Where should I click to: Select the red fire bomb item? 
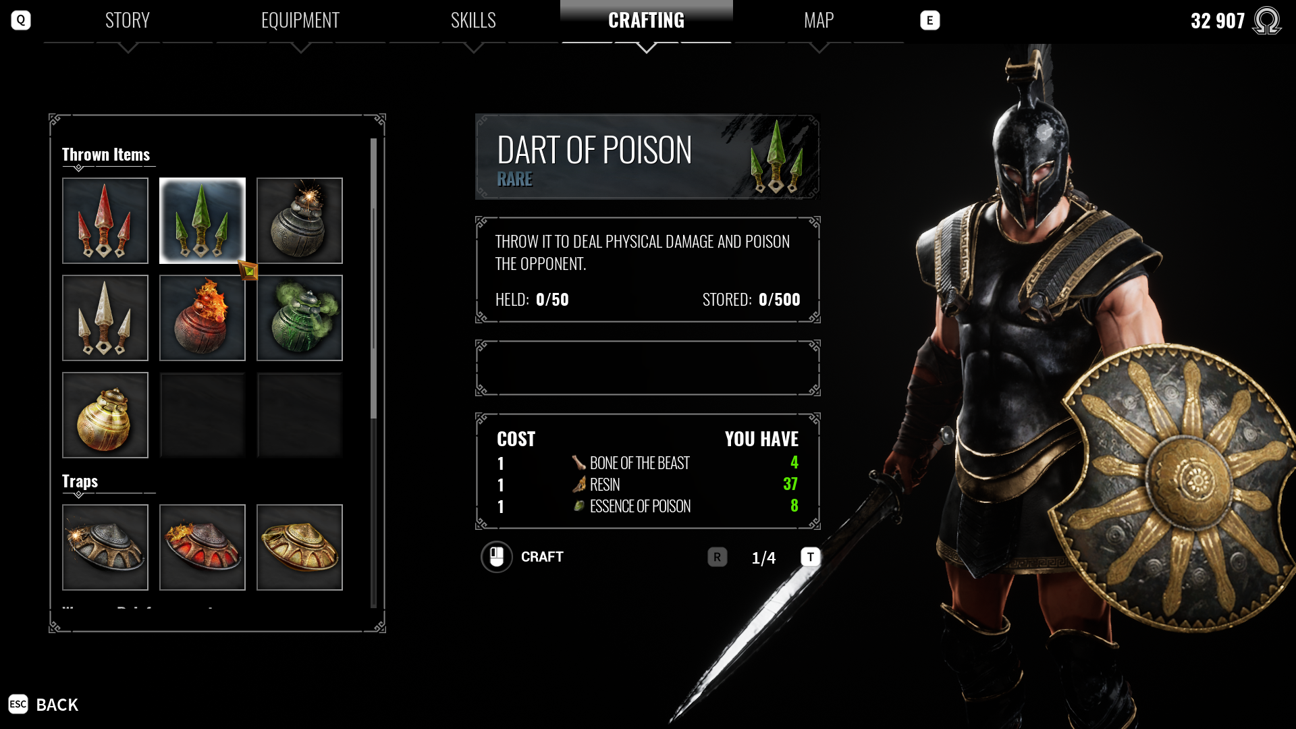pyautogui.click(x=202, y=318)
